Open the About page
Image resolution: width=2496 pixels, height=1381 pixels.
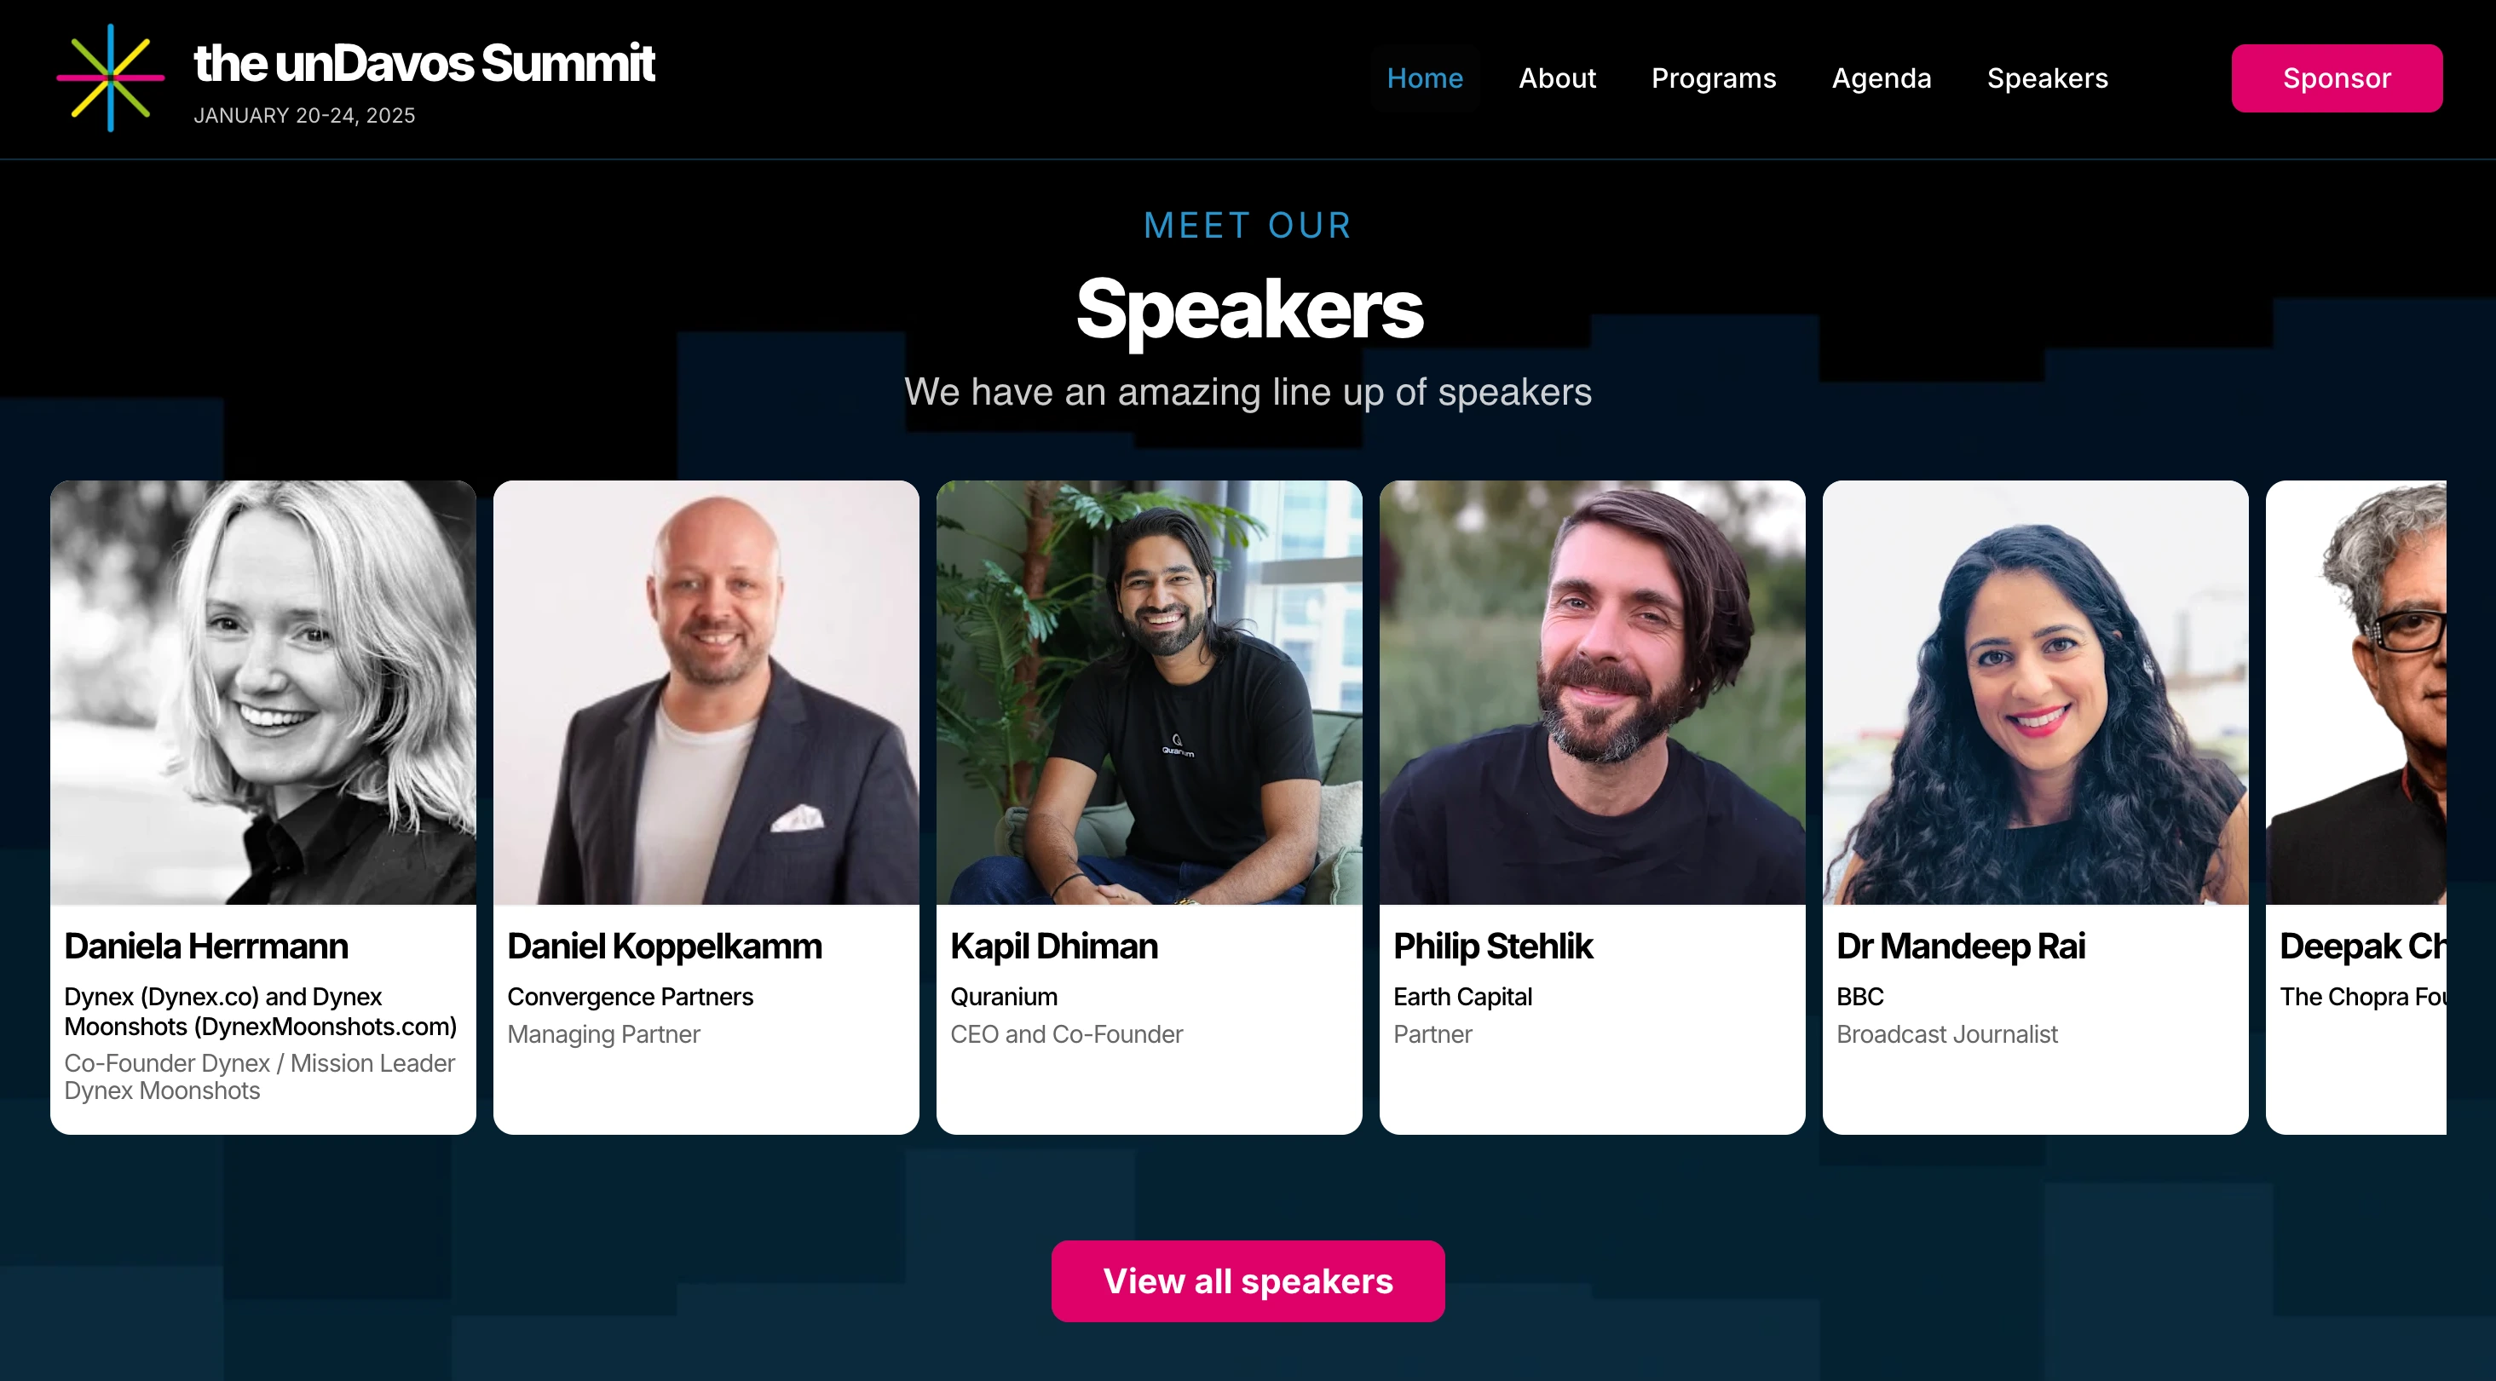pos(1556,78)
